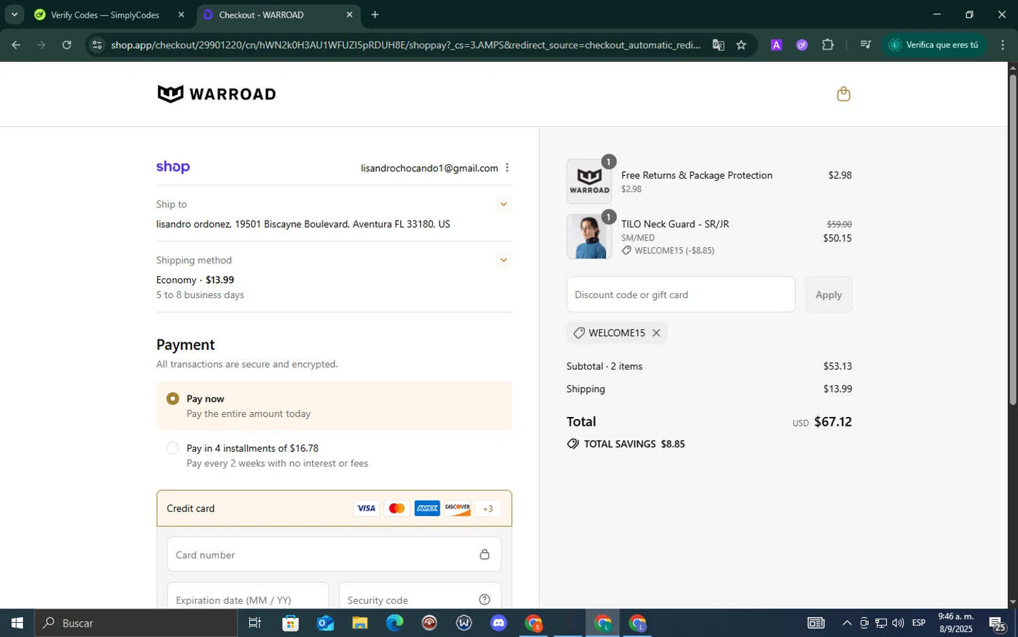Screen dimensions: 1018x637
Task: Click the Google Translate icon in address bar
Action: point(718,45)
